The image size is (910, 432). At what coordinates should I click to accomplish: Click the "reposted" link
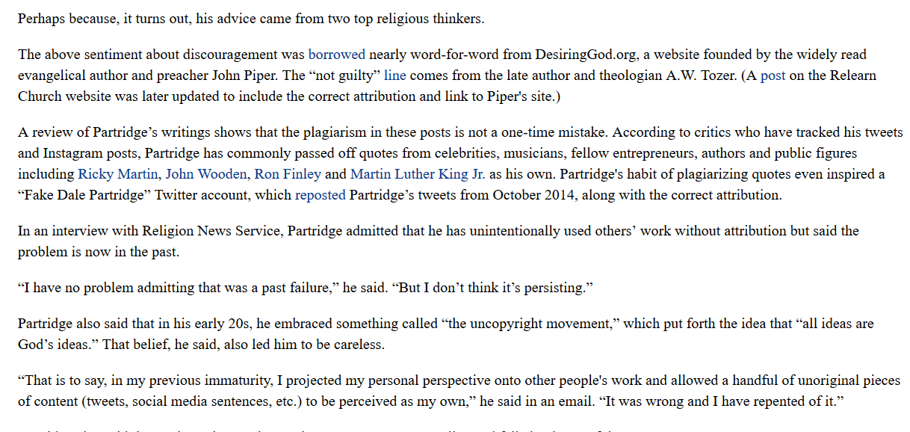click(320, 196)
